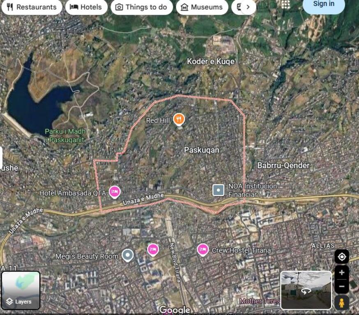Select the NOA Institucion Financiar marker
The height and width of the screenshot is (315, 359).
218,190
